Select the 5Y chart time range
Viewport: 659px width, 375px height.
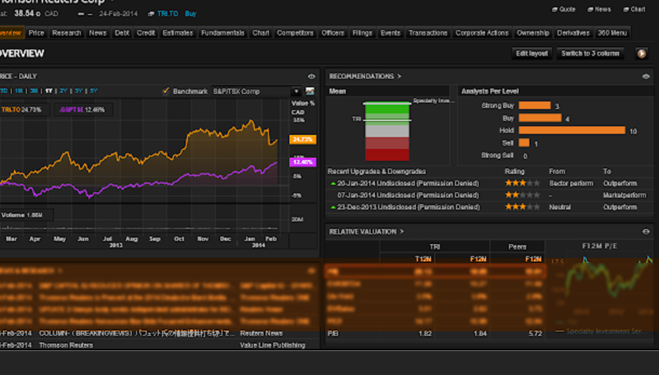coord(93,90)
